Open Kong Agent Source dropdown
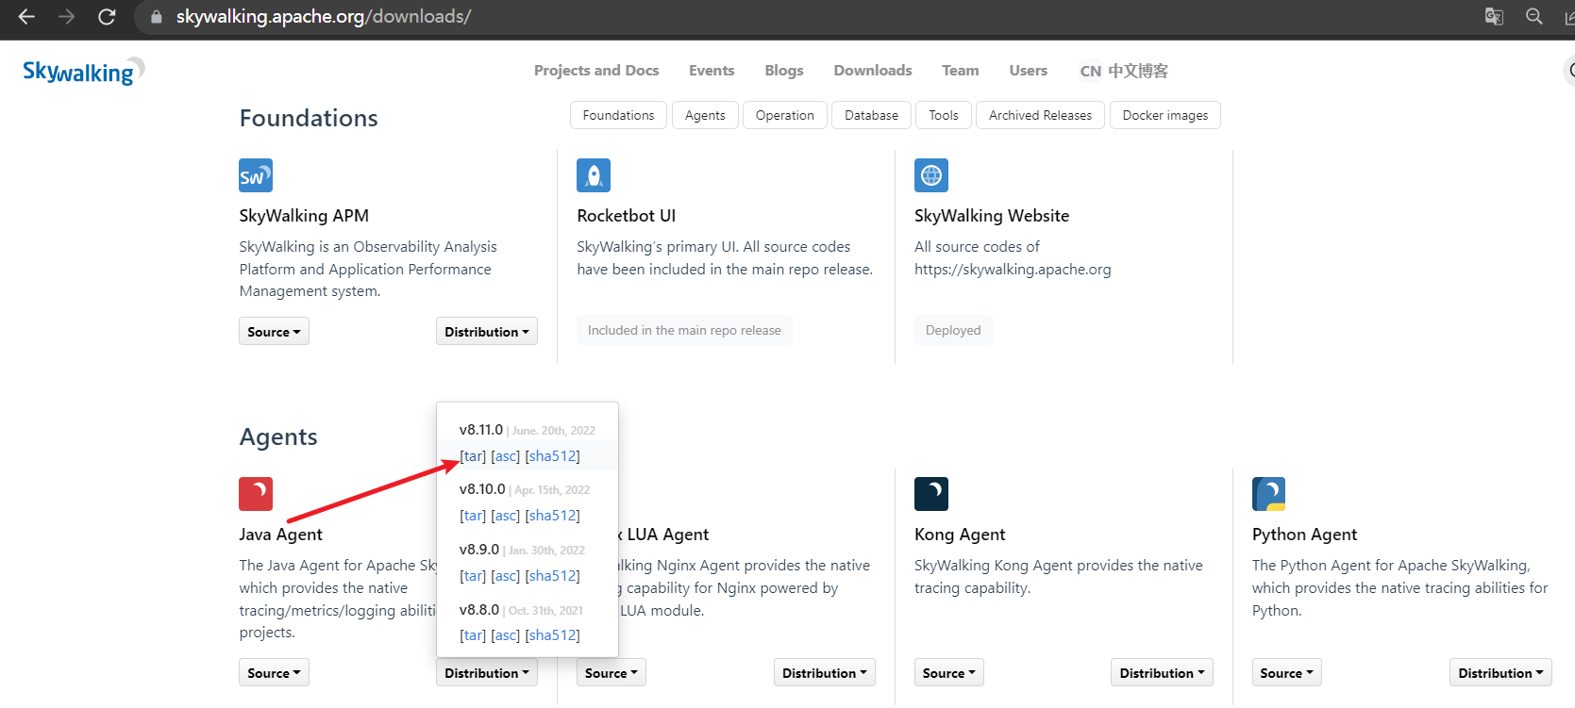The width and height of the screenshot is (1575, 708). coord(948,673)
